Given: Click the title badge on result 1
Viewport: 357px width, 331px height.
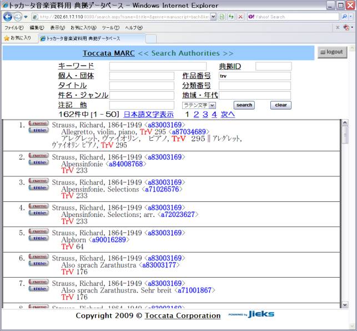Looking at the screenshot, I should tap(39, 130).
